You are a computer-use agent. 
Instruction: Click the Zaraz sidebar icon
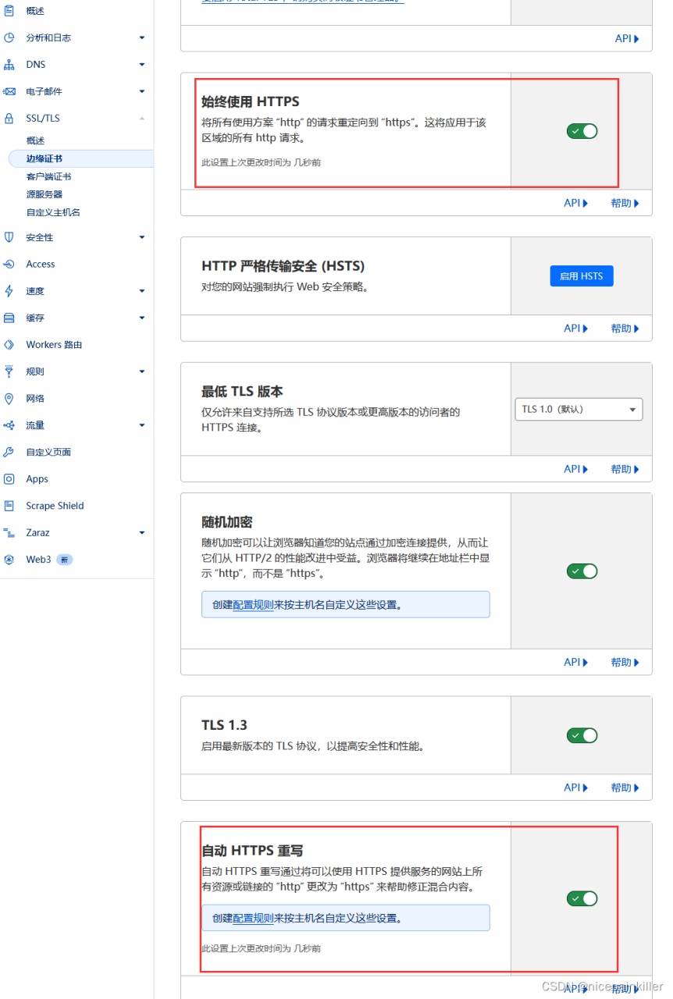(x=11, y=532)
